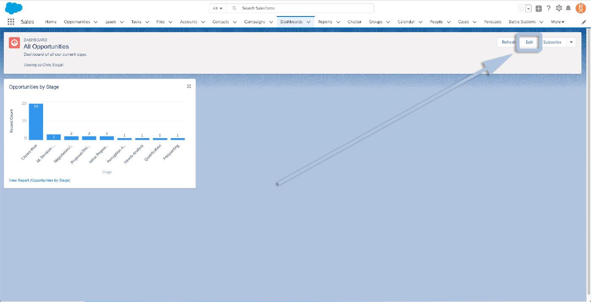Open more dashboard actions dropdown next to Subscribe

pyautogui.click(x=571, y=42)
